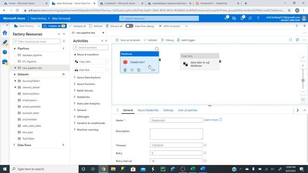View Databricks1 activity code braces icon
The height and width of the screenshot is (173, 308).
[x=132, y=70]
